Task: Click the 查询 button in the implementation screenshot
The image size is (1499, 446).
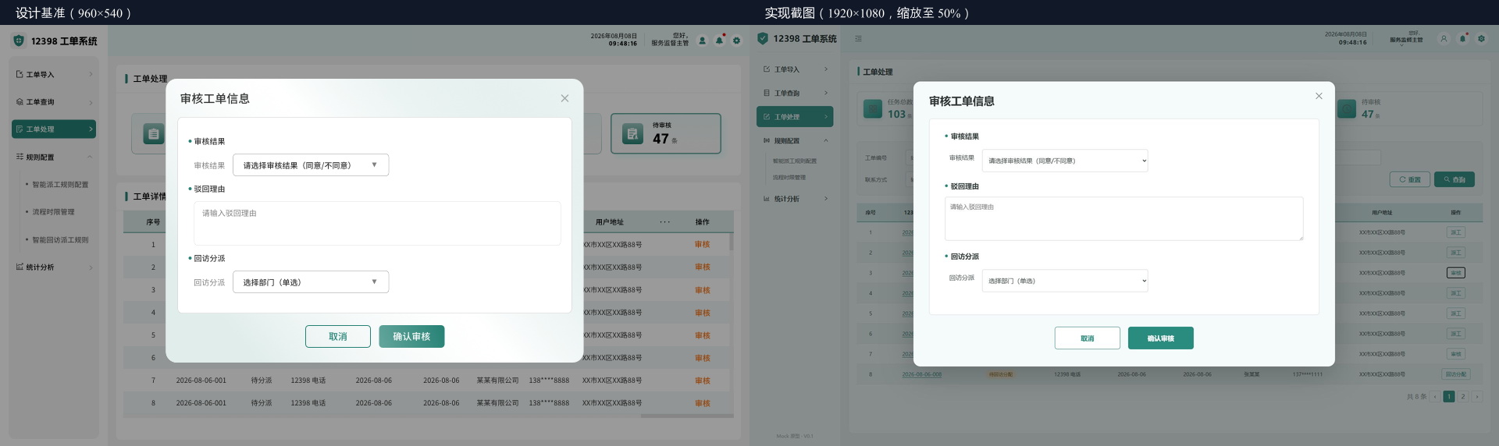Action: [x=1454, y=179]
